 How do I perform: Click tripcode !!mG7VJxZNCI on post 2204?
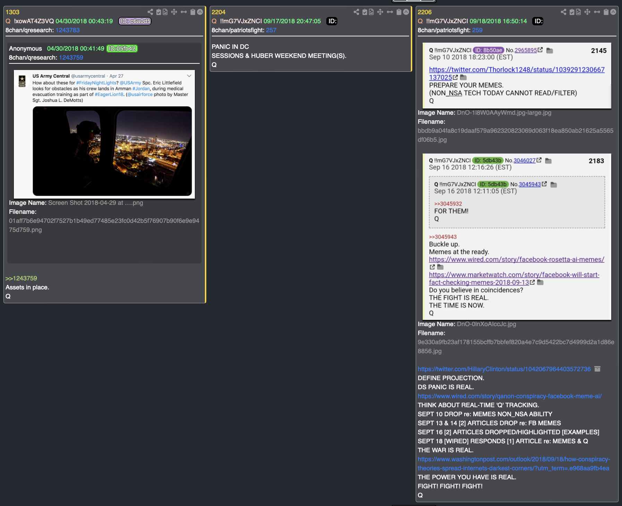[x=241, y=21]
